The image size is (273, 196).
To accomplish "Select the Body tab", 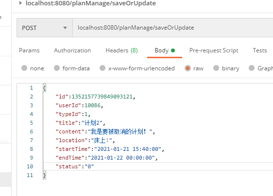I will [165, 50].
